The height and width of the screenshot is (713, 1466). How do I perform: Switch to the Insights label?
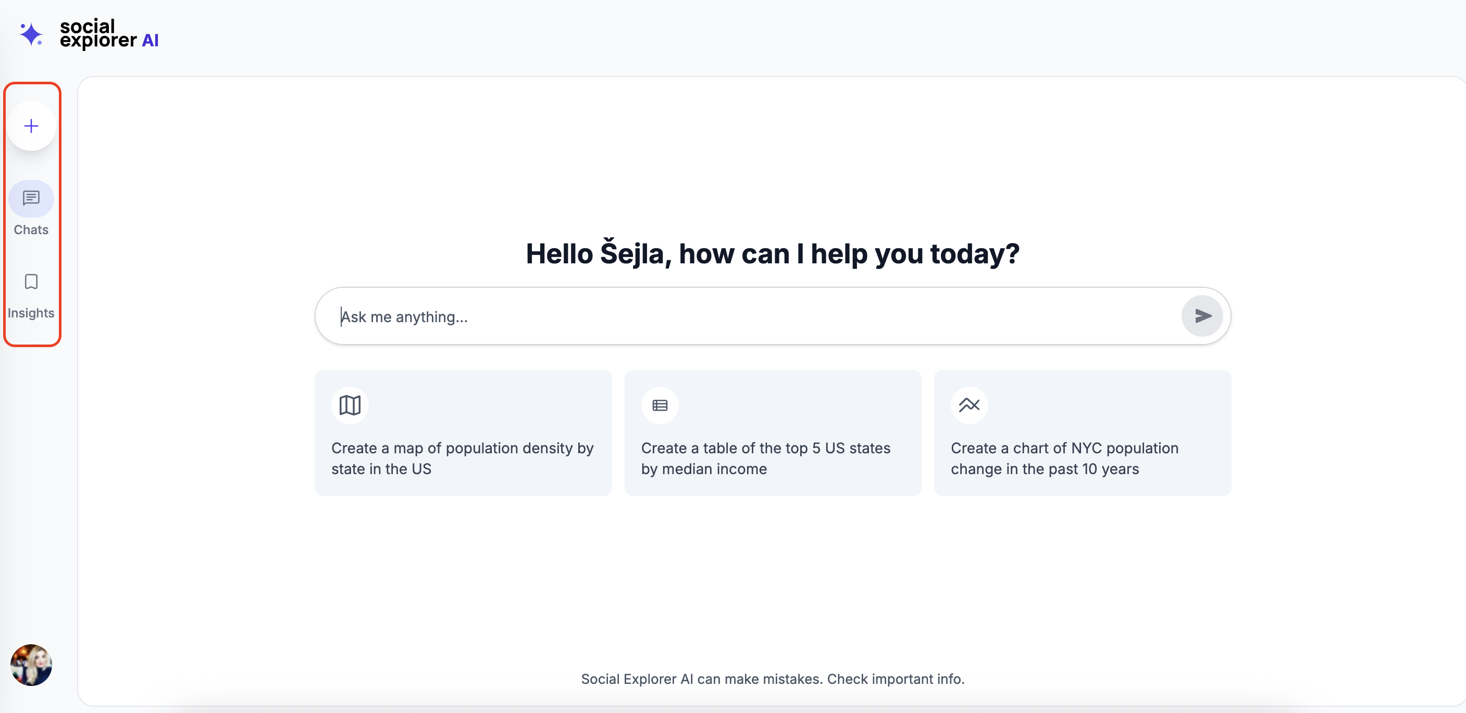(31, 313)
